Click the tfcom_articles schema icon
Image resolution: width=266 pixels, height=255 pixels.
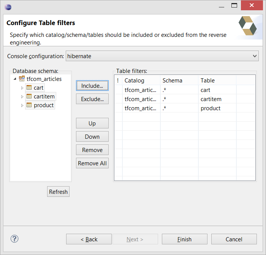[x=22, y=79]
